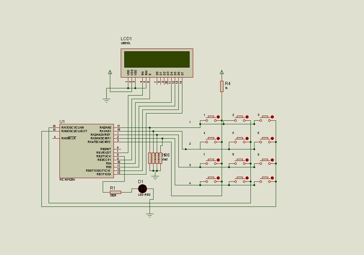Viewport: 364px width, 255px height.
Task: Click the RA5/MCLR pin label on U1
Action: (x=68, y=138)
